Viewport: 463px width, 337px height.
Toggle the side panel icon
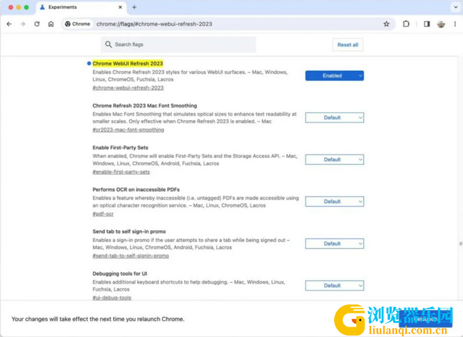427,24
